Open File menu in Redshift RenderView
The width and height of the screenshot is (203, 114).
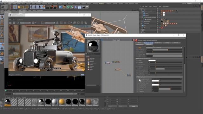pos(10,20)
